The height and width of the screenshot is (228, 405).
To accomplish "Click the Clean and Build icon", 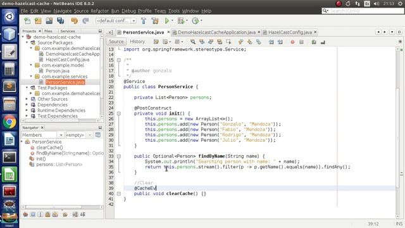I will [x=155, y=21].
